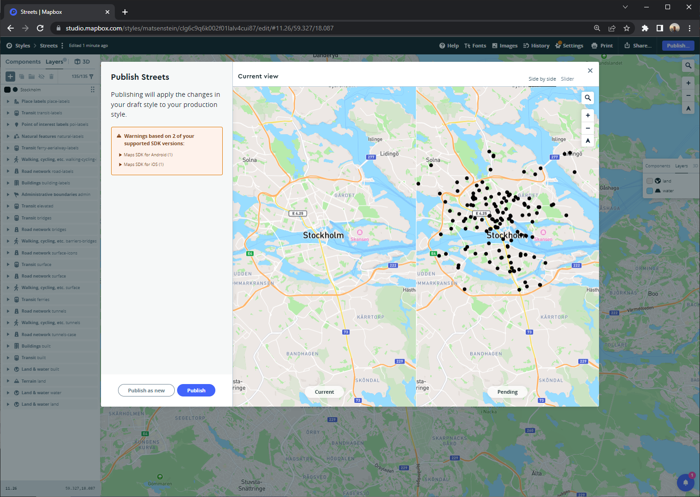This screenshot has width=700, height=497.
Task: Click Publish as new button
Action: (146, 390)
